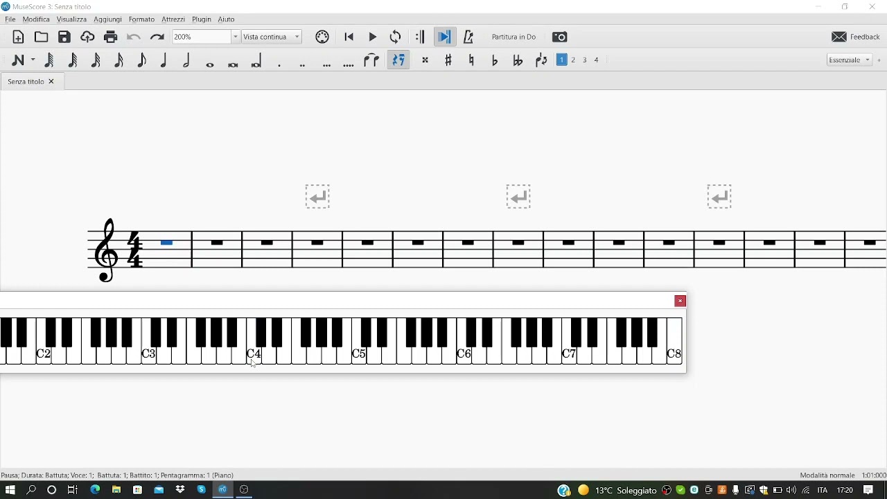Print the score using the printer icon
The image size is (887, 499).
[111, 37]
